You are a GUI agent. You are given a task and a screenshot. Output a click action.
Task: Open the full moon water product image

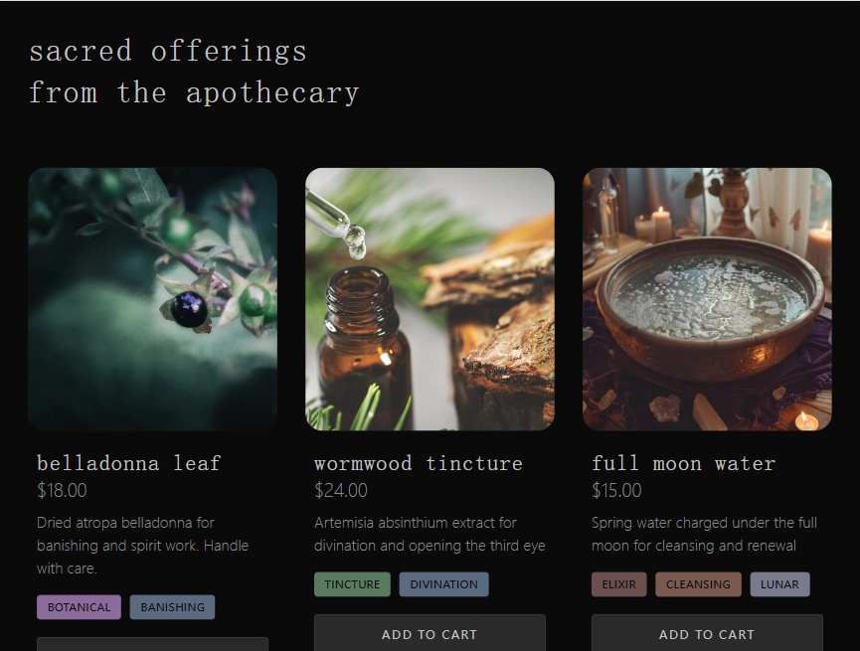tap(707, 298)
